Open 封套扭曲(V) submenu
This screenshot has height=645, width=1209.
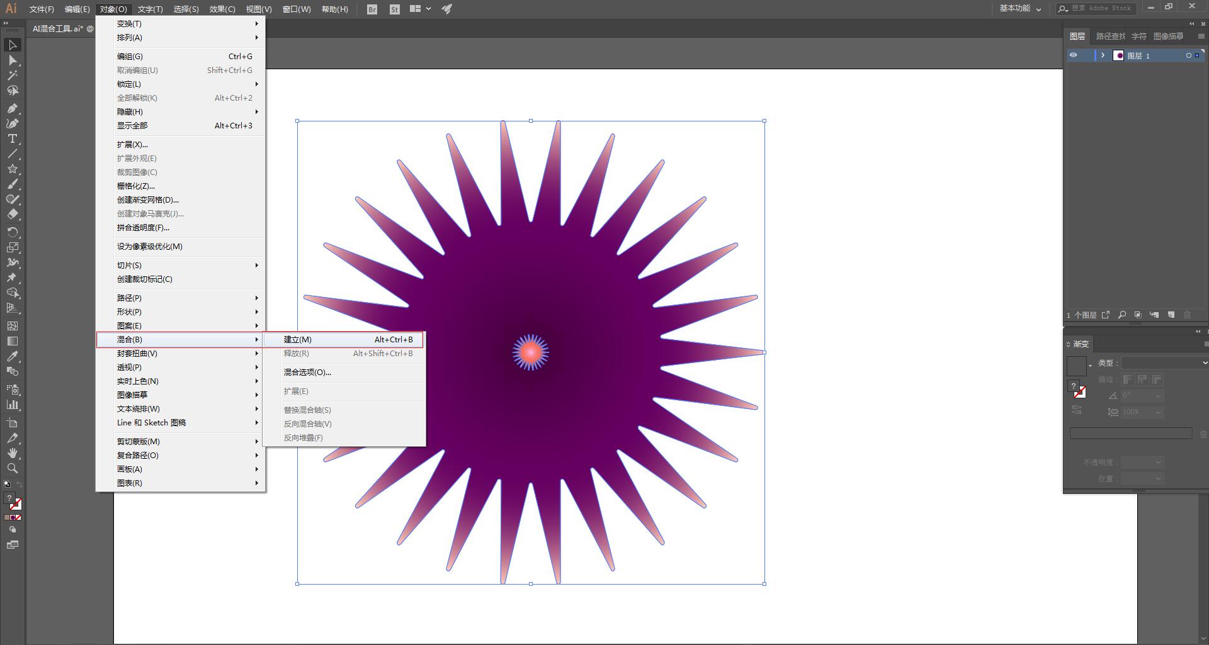pos(181,354)
